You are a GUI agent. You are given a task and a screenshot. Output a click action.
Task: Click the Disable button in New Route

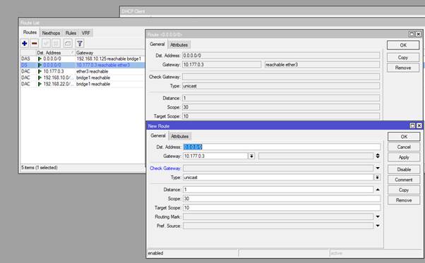tap(404, 169)
